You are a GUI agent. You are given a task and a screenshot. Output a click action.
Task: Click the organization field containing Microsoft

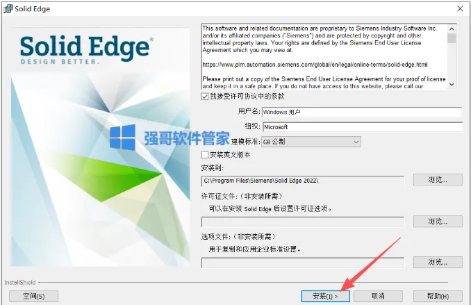[363, 127]
